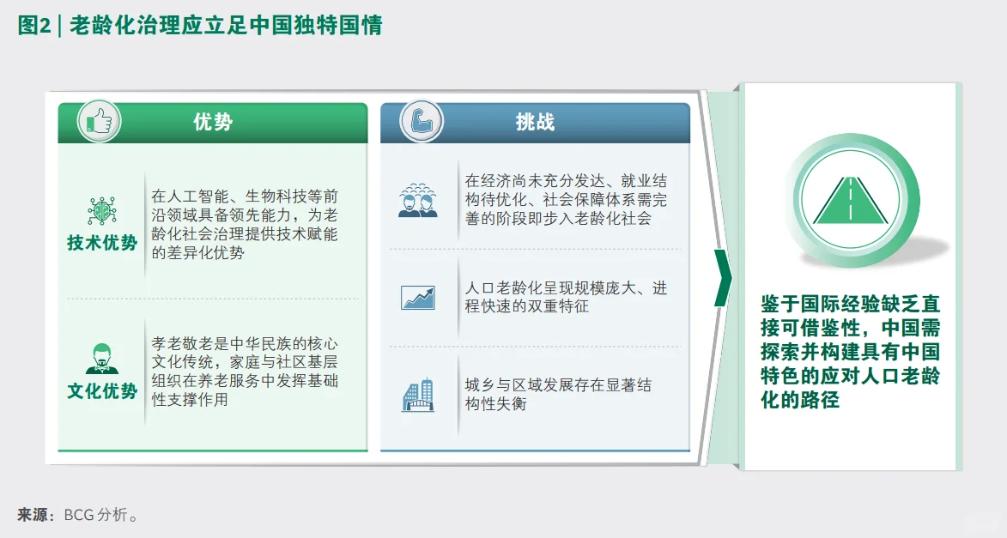Click the 技术优势 label
The height and width of the screenshot is (538, 1007).
tap(101, 243)
